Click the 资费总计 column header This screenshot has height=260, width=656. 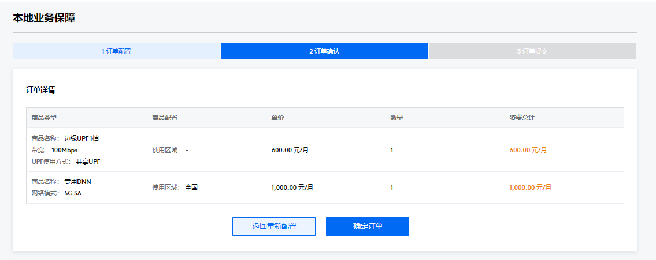tap(521, 118)
